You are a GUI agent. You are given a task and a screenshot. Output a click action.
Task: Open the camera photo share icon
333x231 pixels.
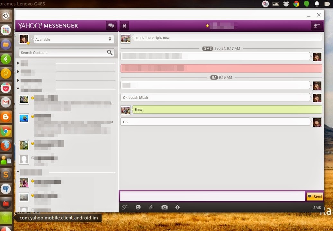coord(164,207)
